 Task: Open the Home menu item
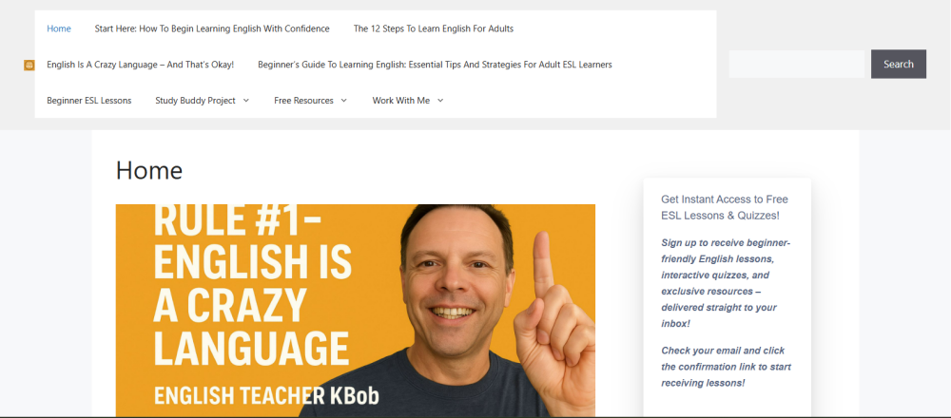click(x=59, y=28)
